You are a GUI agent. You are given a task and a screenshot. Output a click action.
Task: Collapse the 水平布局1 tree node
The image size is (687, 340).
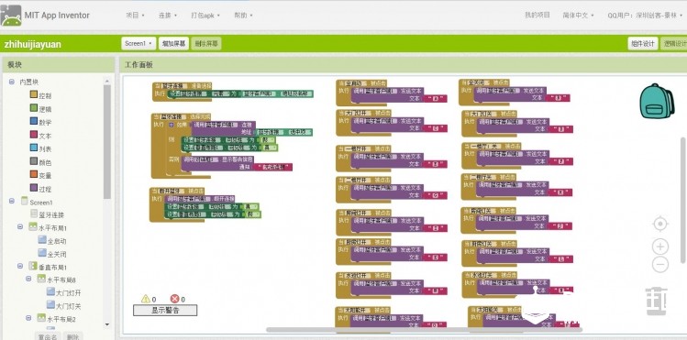(20, 226)
